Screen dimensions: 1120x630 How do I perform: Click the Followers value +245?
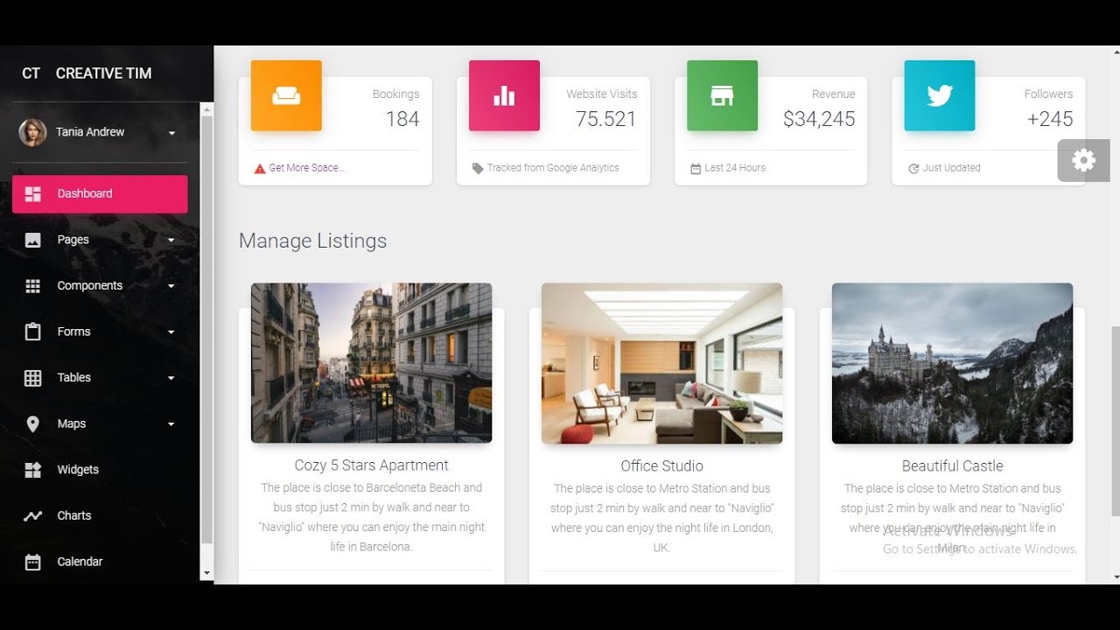(x=1050, y=119)
